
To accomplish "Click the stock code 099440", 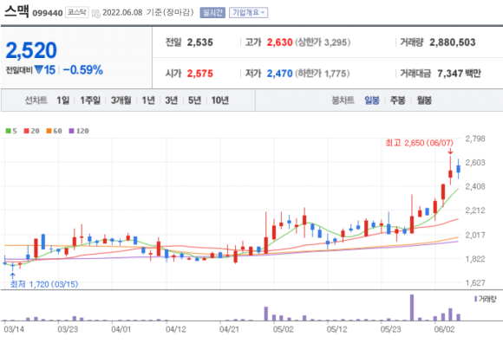I will tap(48, 13).
